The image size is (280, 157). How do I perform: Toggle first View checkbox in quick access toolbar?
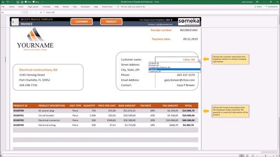[x=26, y=2]
